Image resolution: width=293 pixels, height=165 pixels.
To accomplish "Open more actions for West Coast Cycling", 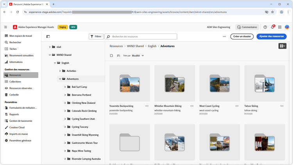I will [237, 106].
